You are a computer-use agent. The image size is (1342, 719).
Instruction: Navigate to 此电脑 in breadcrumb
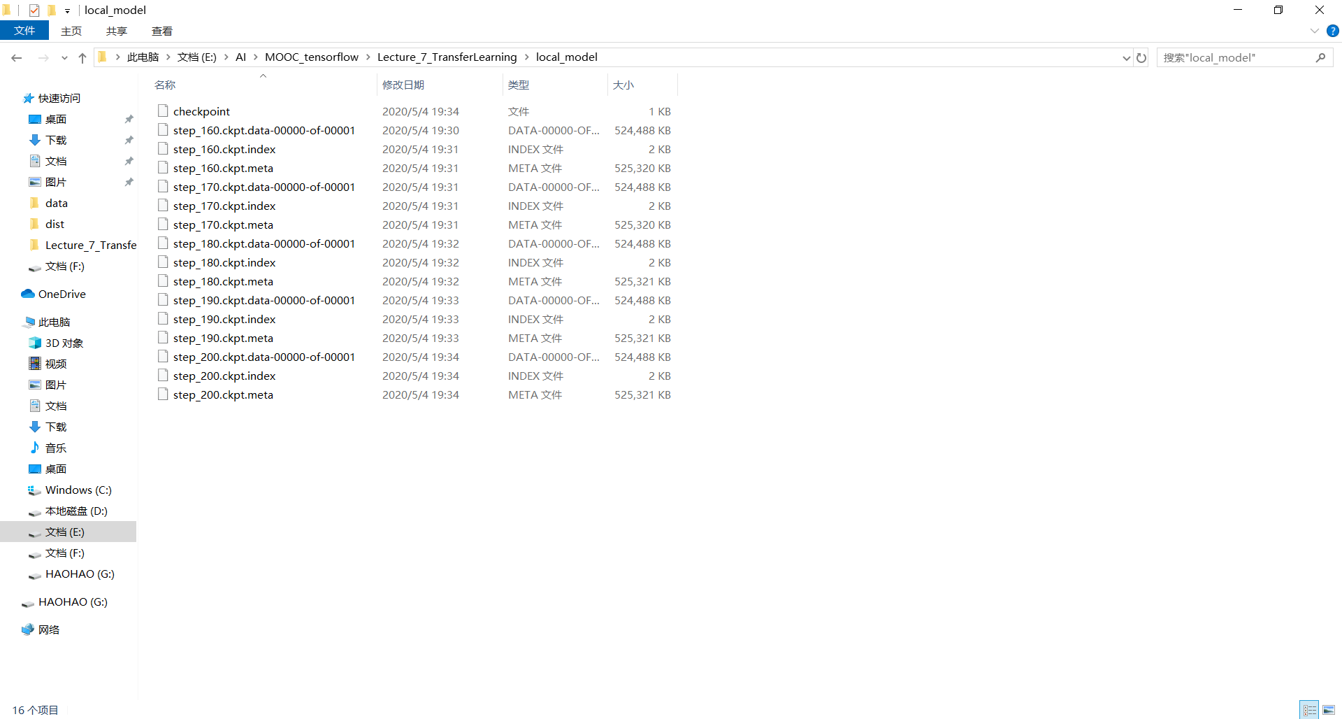143,57
